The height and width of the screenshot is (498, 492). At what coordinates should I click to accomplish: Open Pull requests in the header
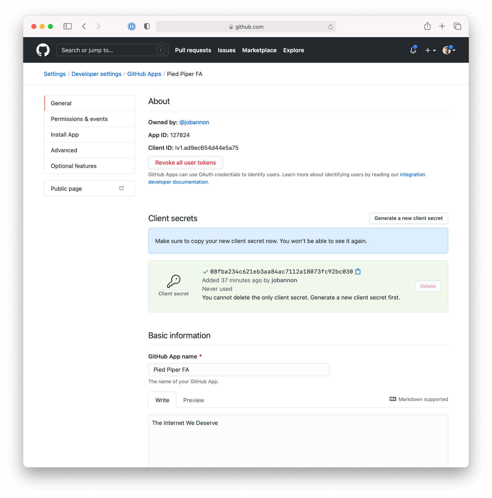click(x=193, y=50)
